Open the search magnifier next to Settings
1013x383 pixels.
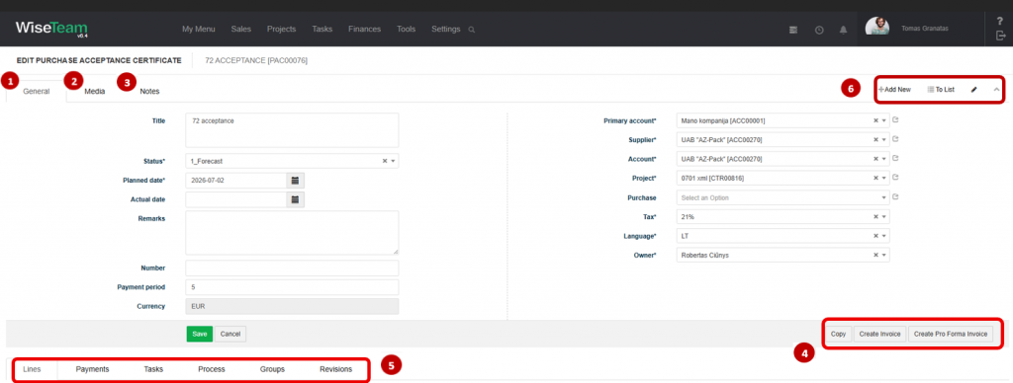[472, 30]
